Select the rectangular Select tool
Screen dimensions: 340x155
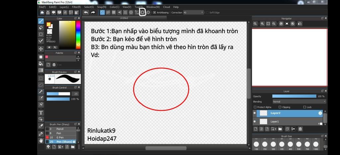point(41,78)
